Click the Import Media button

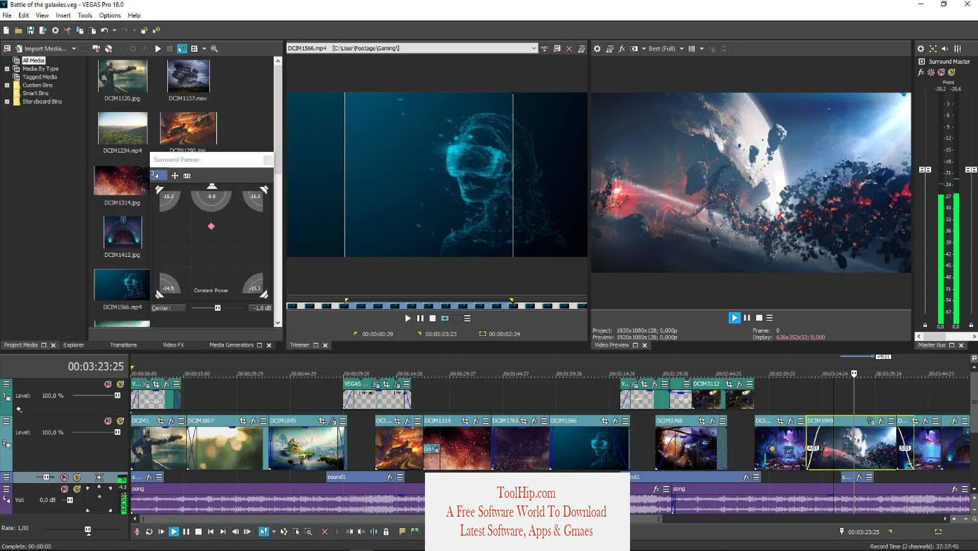(x=41, y=48)
